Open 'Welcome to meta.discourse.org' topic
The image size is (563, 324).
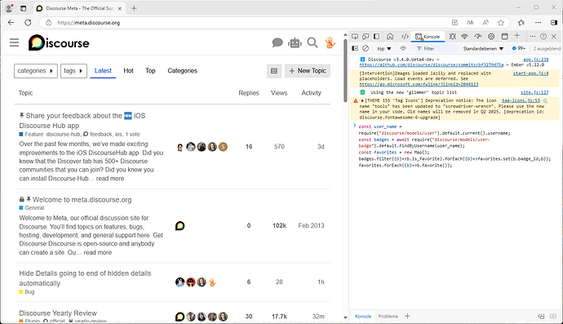(x=82, y=200)
